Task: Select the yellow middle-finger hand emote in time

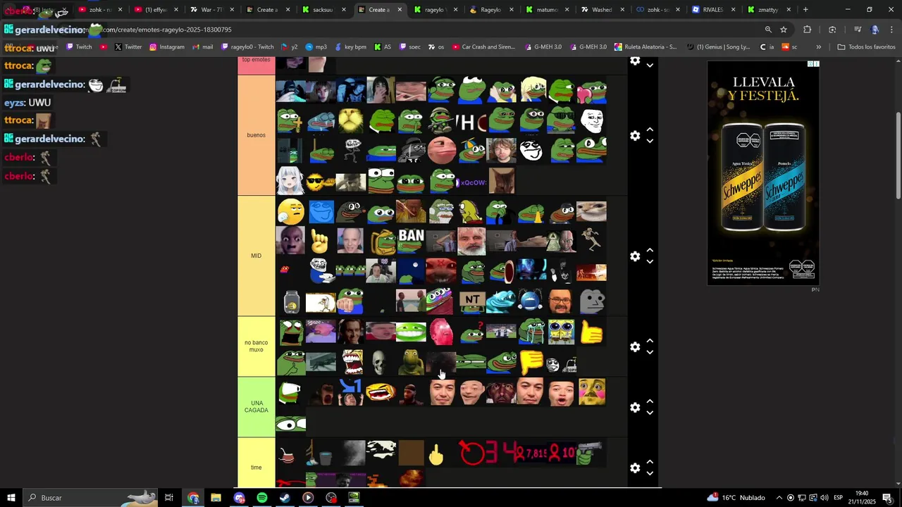Action: (436, 454)
